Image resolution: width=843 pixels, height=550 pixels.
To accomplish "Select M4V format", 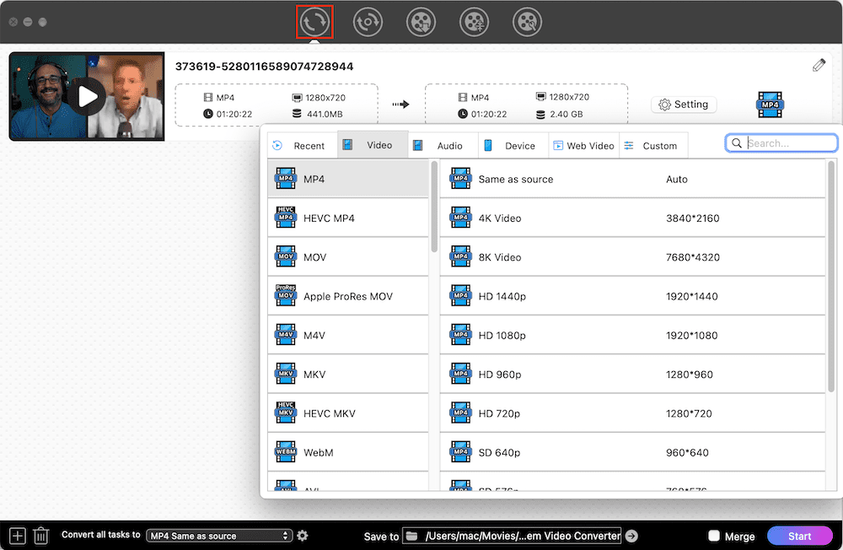I will point(348,335).
